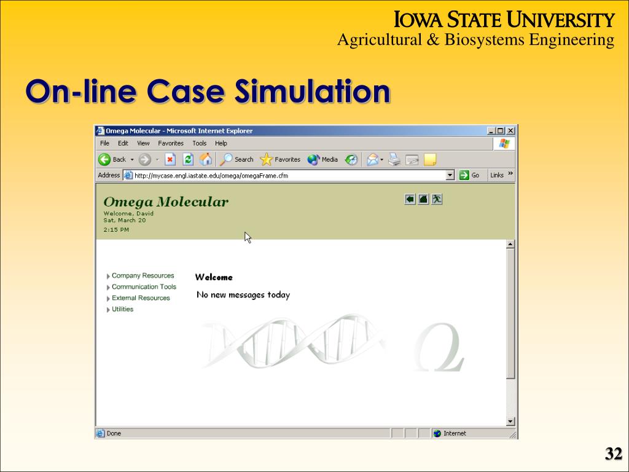Open the External Resources link

(141, 298)
